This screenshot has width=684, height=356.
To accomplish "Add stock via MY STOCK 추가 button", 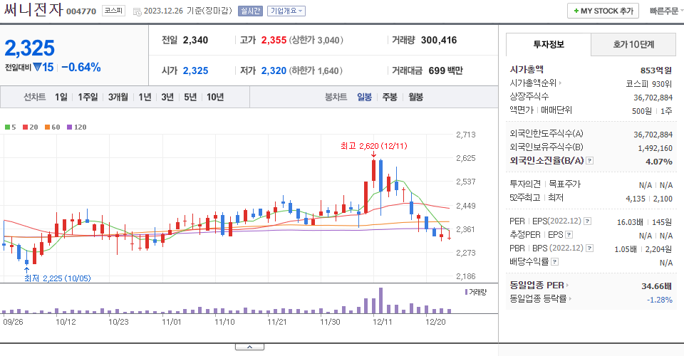I will point(603,11).
